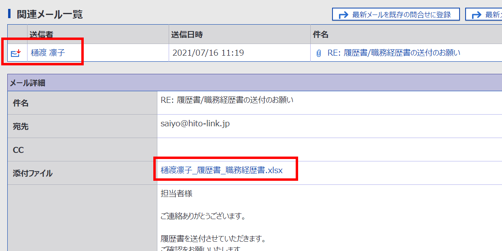Click the 関連メール一覧 section heading

click(50, 15)
